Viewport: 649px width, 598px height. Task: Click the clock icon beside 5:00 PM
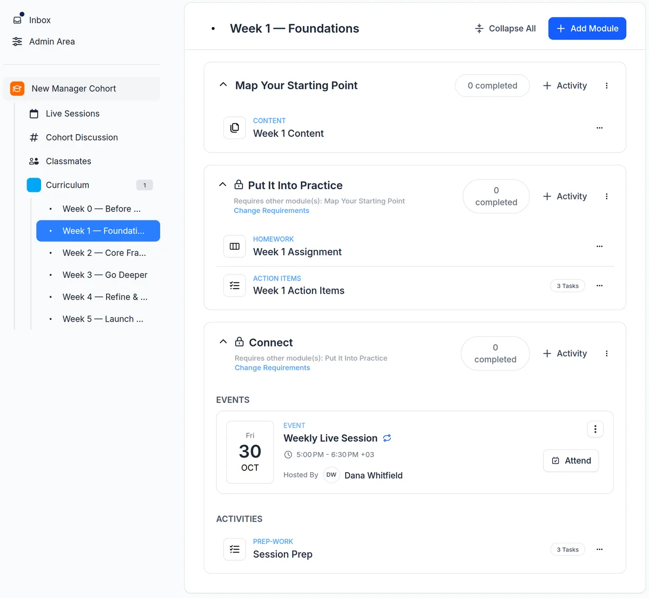(x=288, y=455)
